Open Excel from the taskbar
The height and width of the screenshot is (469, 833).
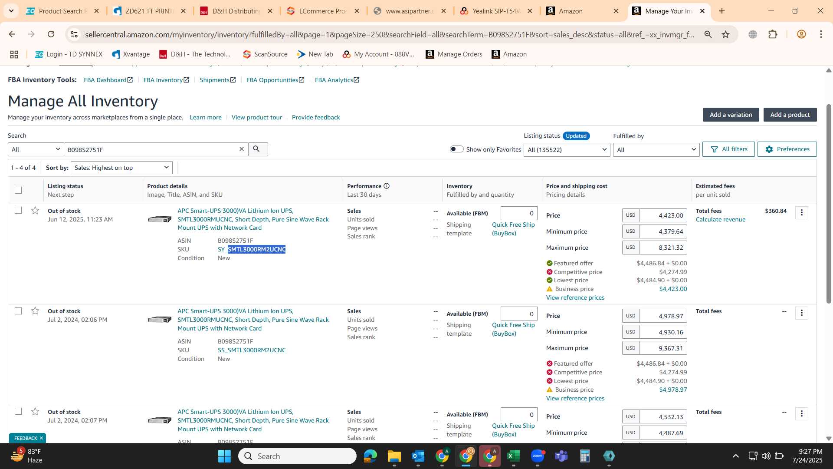pyautogui.click(x=513, y=456)
